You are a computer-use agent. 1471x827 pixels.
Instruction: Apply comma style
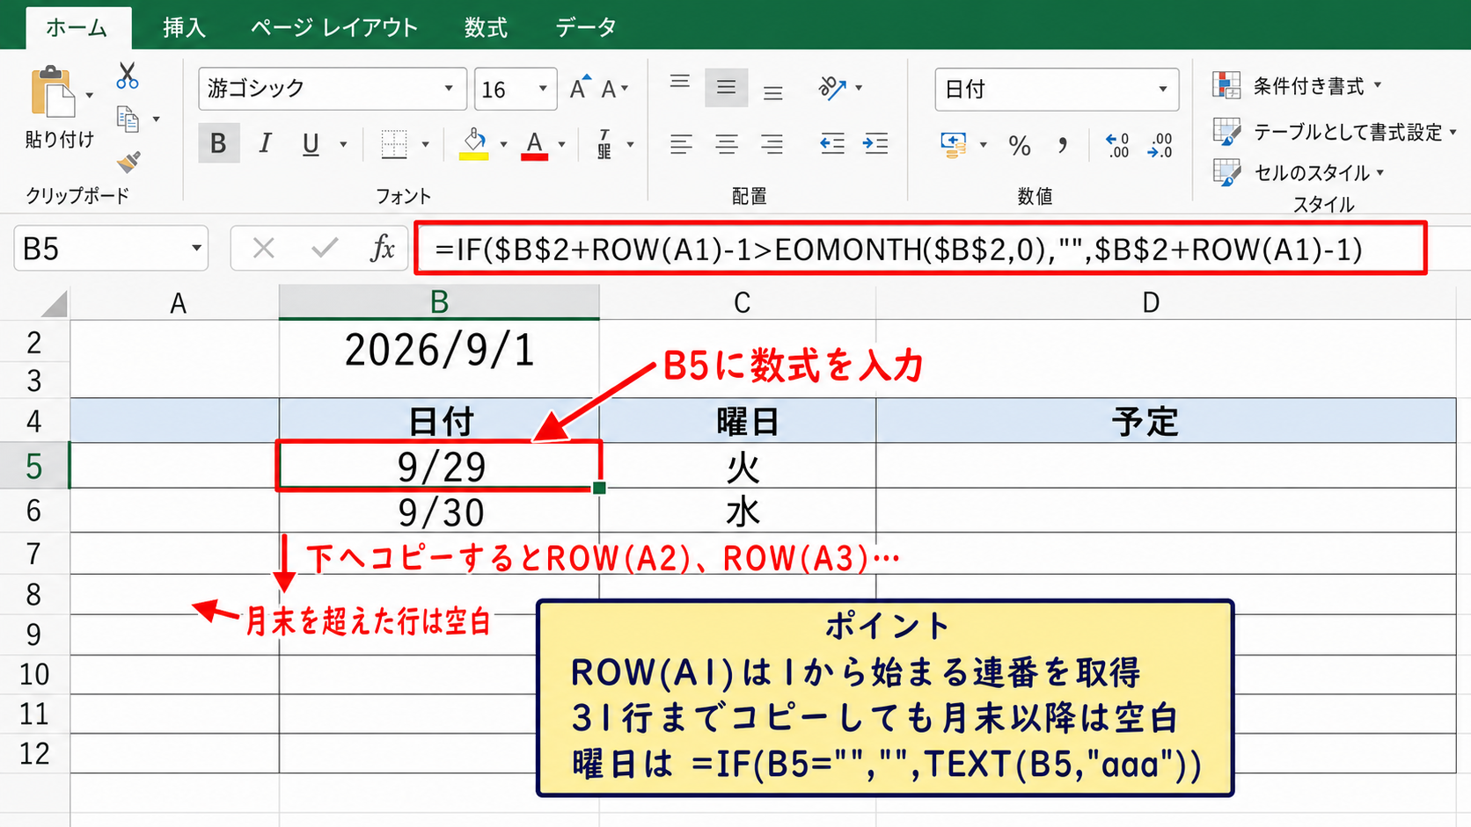(1063, 145)
